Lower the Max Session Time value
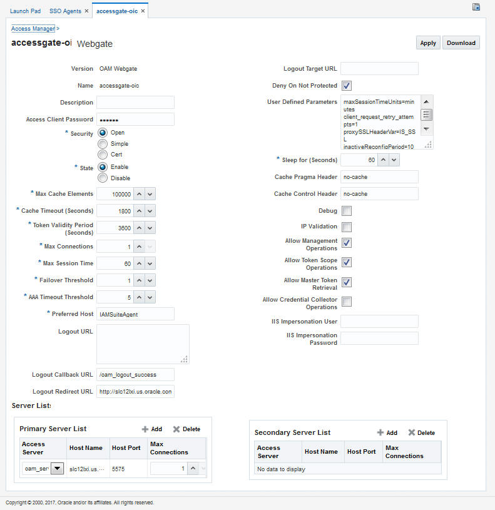This screenshot has width=495, height=510. pos(150,263)
